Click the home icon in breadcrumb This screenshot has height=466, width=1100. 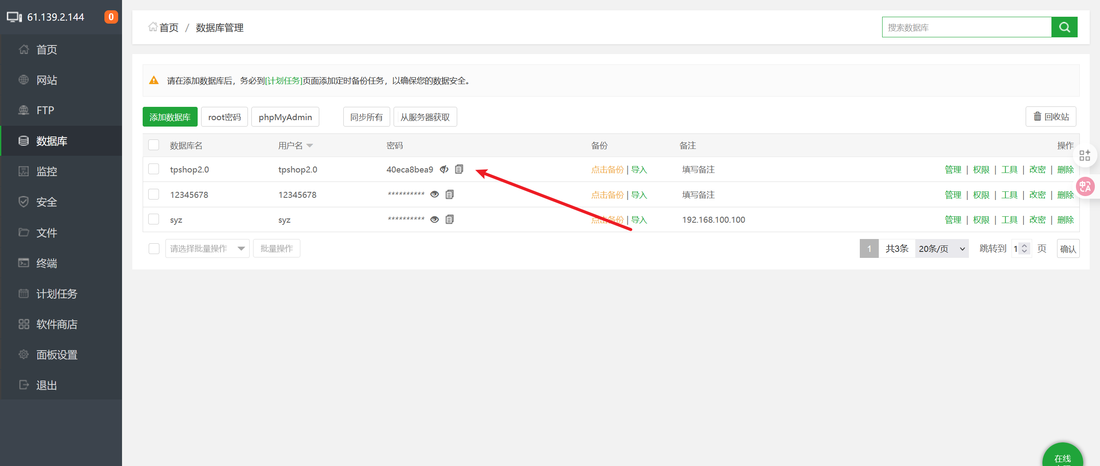[x=153, y=27]
